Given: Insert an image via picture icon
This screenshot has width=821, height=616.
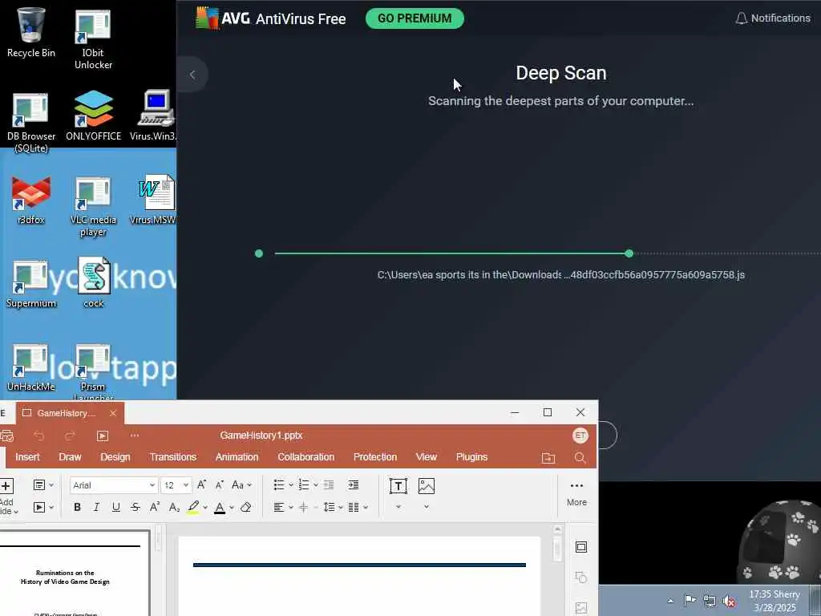Looking at the screenshot, I should (x=427, y=486).
